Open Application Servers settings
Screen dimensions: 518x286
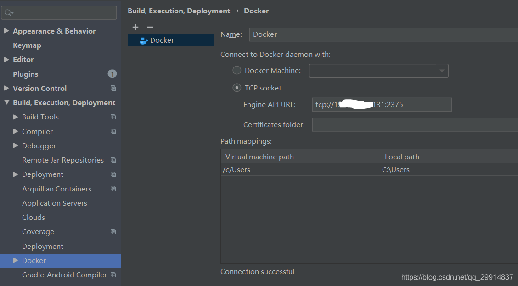pos(55,203)
